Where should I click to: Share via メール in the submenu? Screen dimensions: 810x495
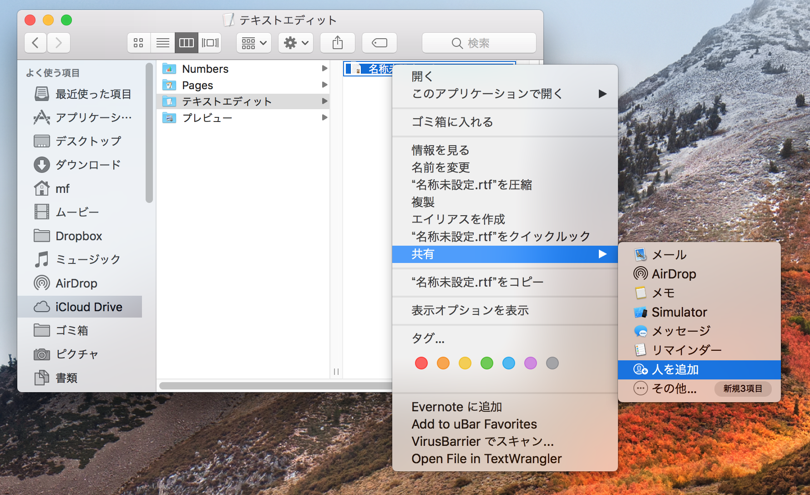[699, 255]
